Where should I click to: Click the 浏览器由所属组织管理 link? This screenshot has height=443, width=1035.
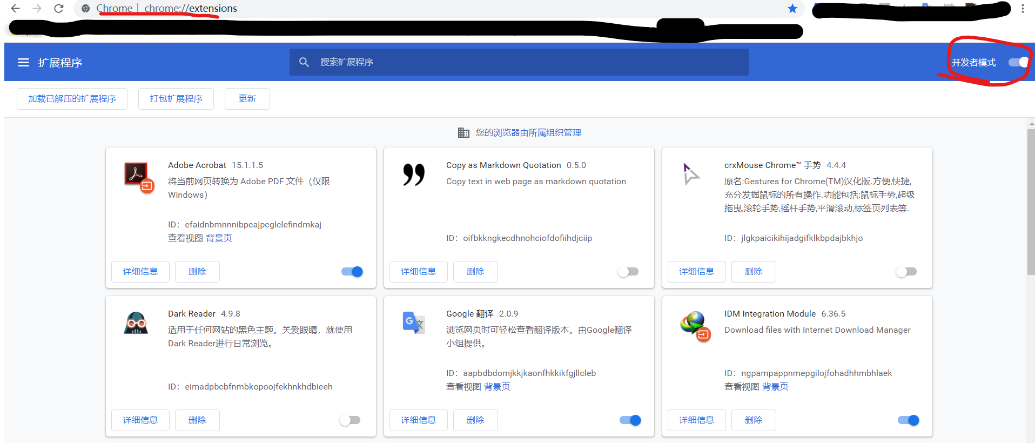pyautogui.click(x=537, y=133)
